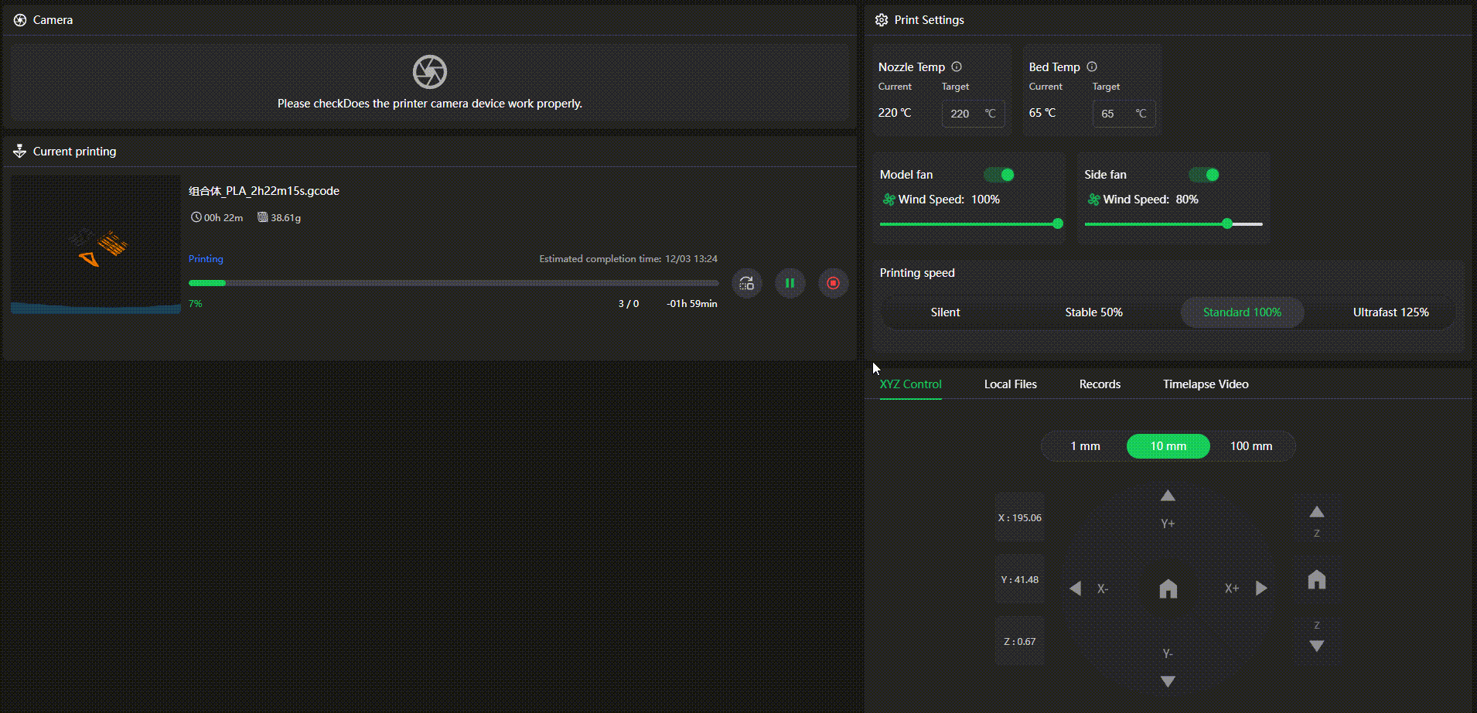Image resolution: width=1477 pixels, height=713 pixels.
Task: Lower Z axis with down arrow
Action: point(1316,646)
